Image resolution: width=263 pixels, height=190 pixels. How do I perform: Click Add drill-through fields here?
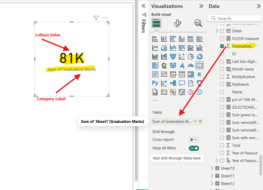coord(177,158)
